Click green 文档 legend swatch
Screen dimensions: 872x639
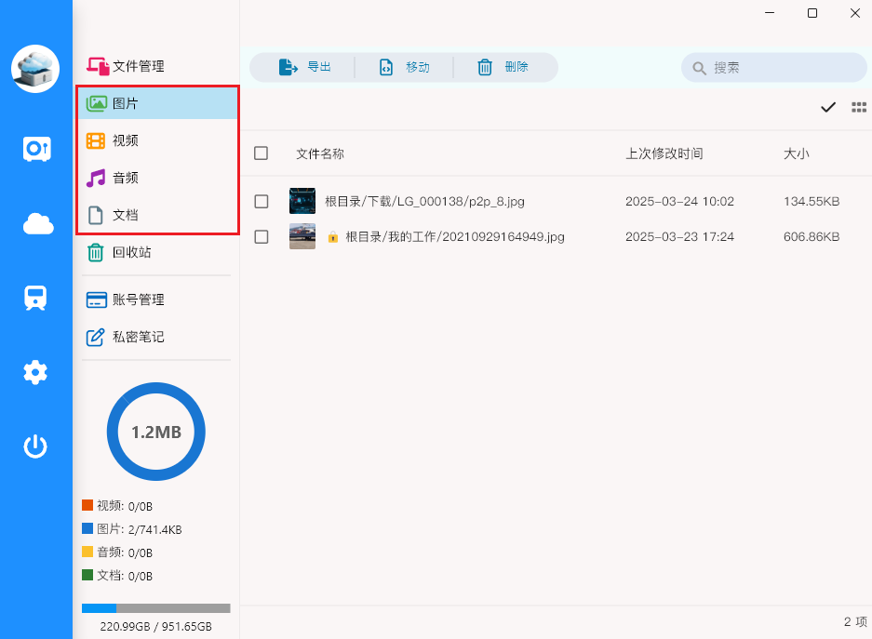tap(87, 575)
